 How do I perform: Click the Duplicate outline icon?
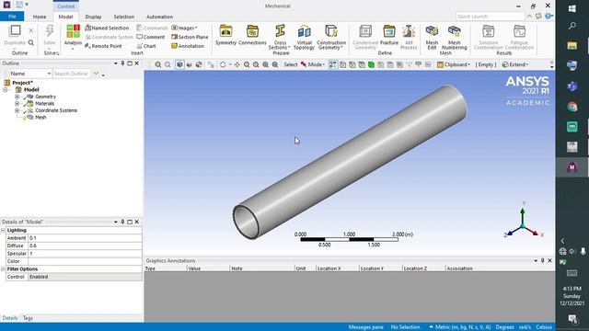point(15,35)
